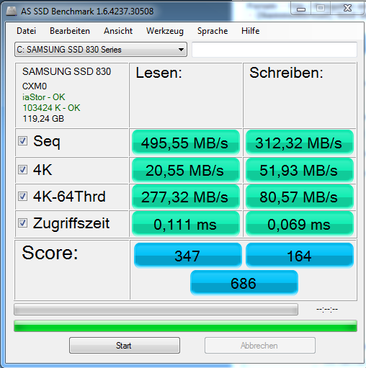Toggle the Zugriffszeit checkbox
Screen dimensions: 366x368
coord(23,223)
